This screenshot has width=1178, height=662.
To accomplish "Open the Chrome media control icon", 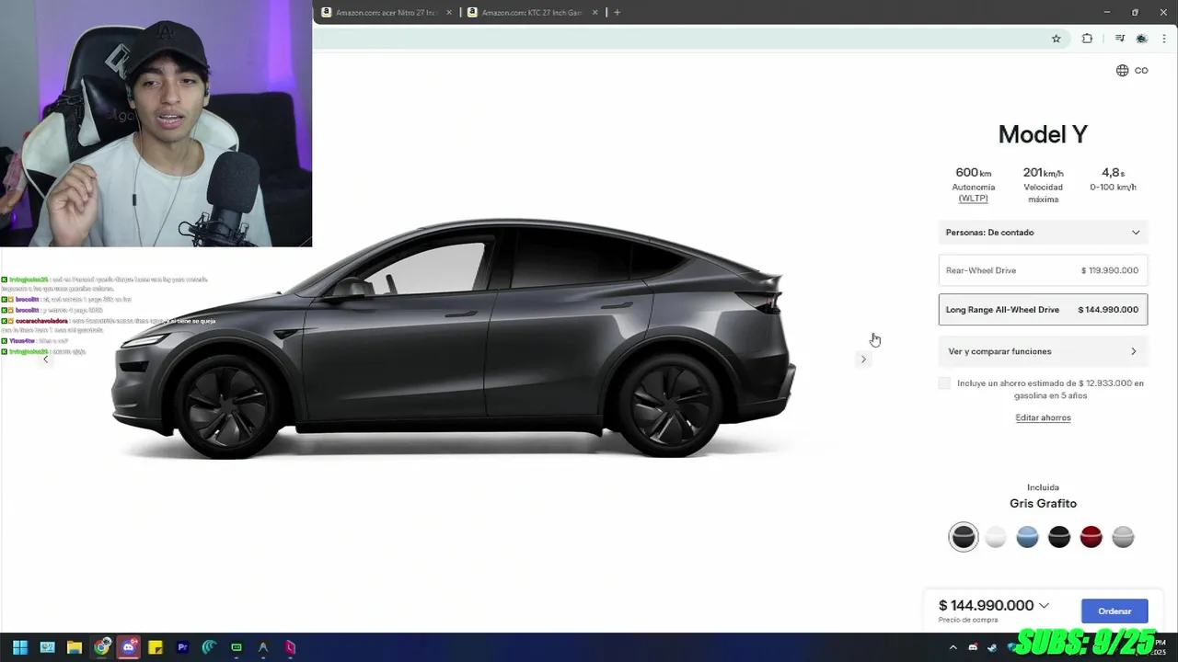I will 1120,39.
